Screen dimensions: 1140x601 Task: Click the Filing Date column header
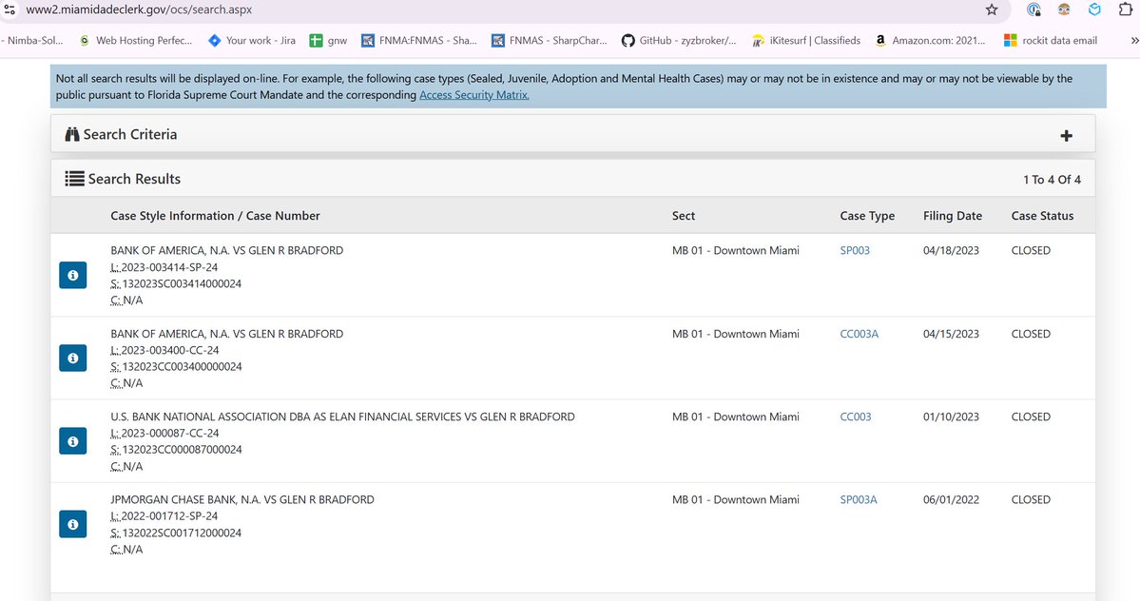(953, 216)
